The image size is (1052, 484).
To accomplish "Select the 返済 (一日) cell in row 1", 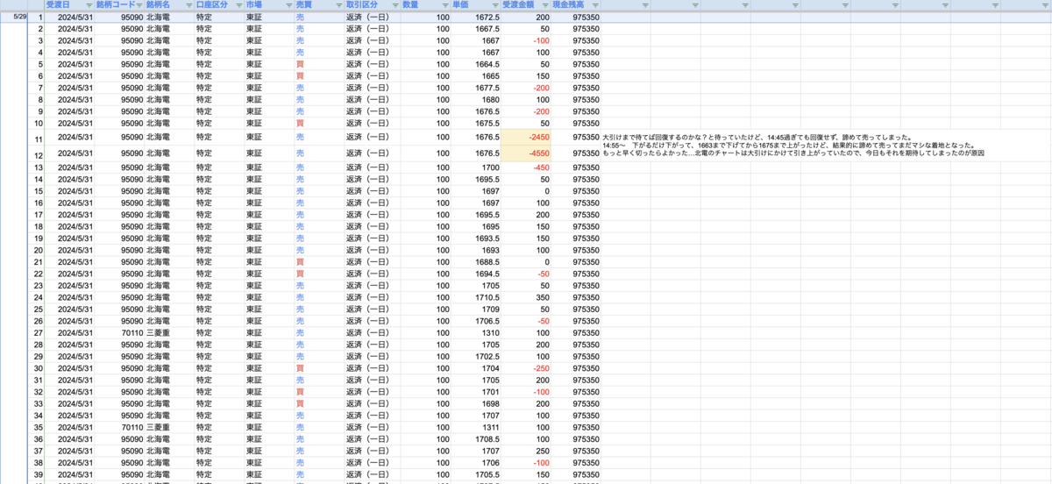I will (x=372, y=18).
